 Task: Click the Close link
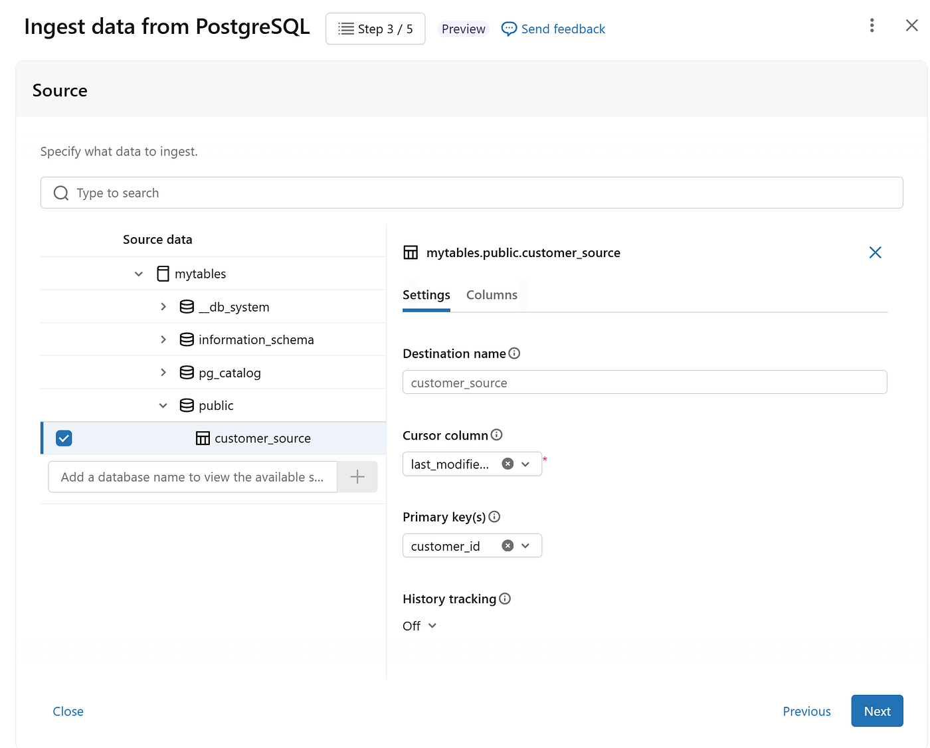point(68,711)
